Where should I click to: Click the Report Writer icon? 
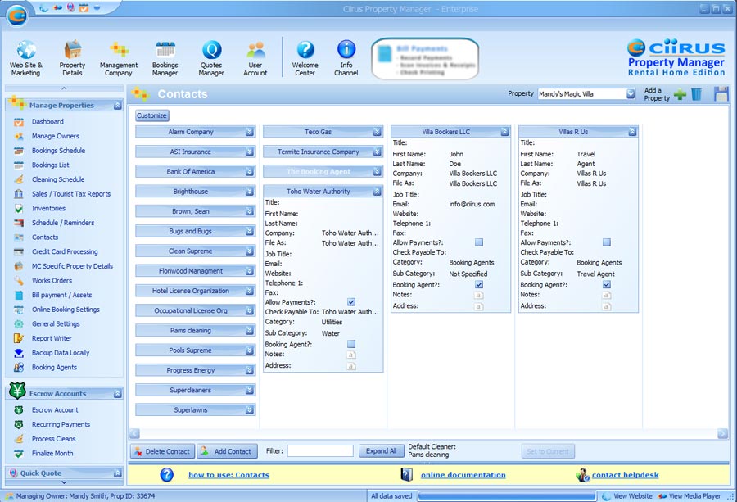(19, 338)
